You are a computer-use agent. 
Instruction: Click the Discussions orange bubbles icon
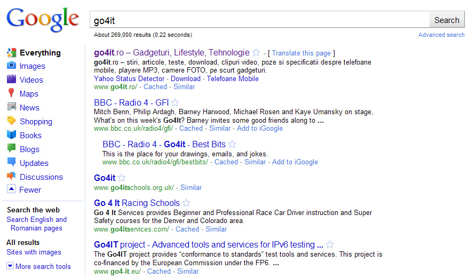click(11, 176)
